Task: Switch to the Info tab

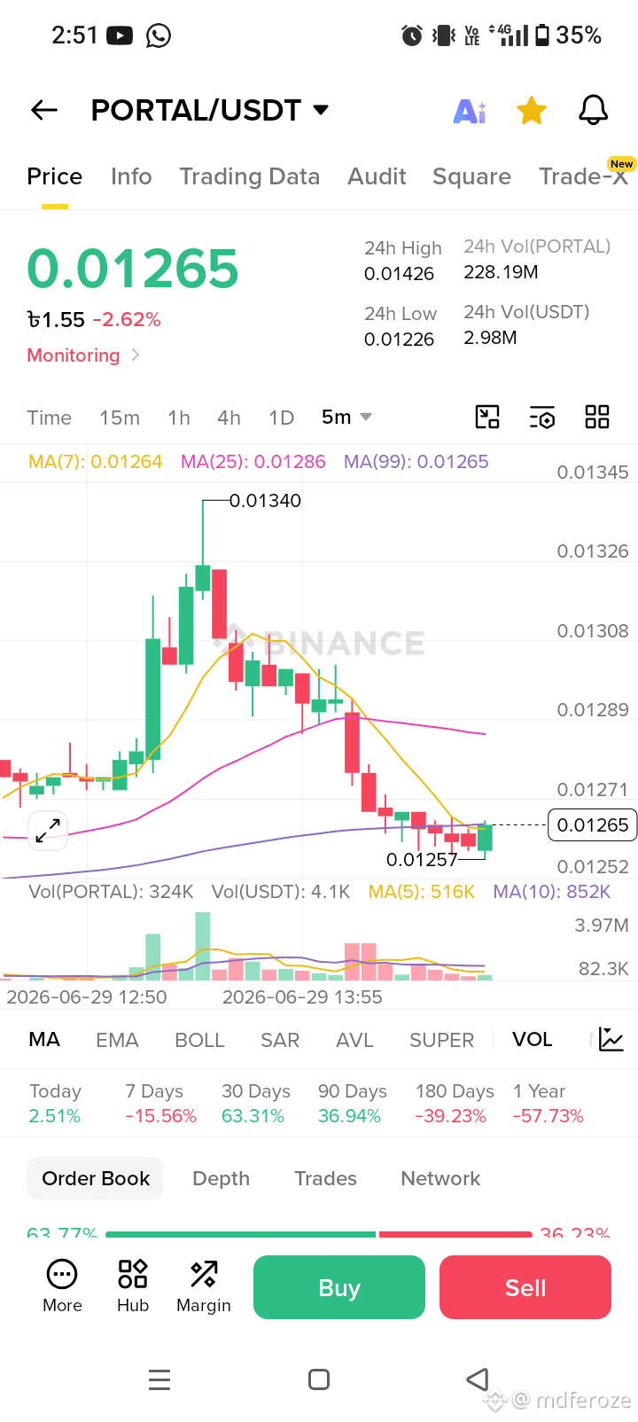Action: click(x=131, y=176)
